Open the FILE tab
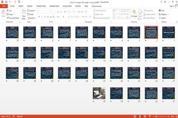 point(4,6)
